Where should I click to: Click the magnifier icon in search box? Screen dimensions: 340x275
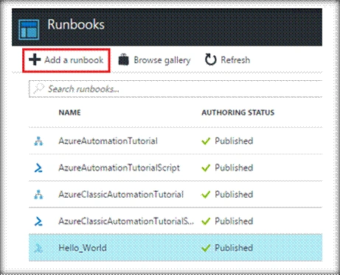pyautogui.click(x=39, y=88)
